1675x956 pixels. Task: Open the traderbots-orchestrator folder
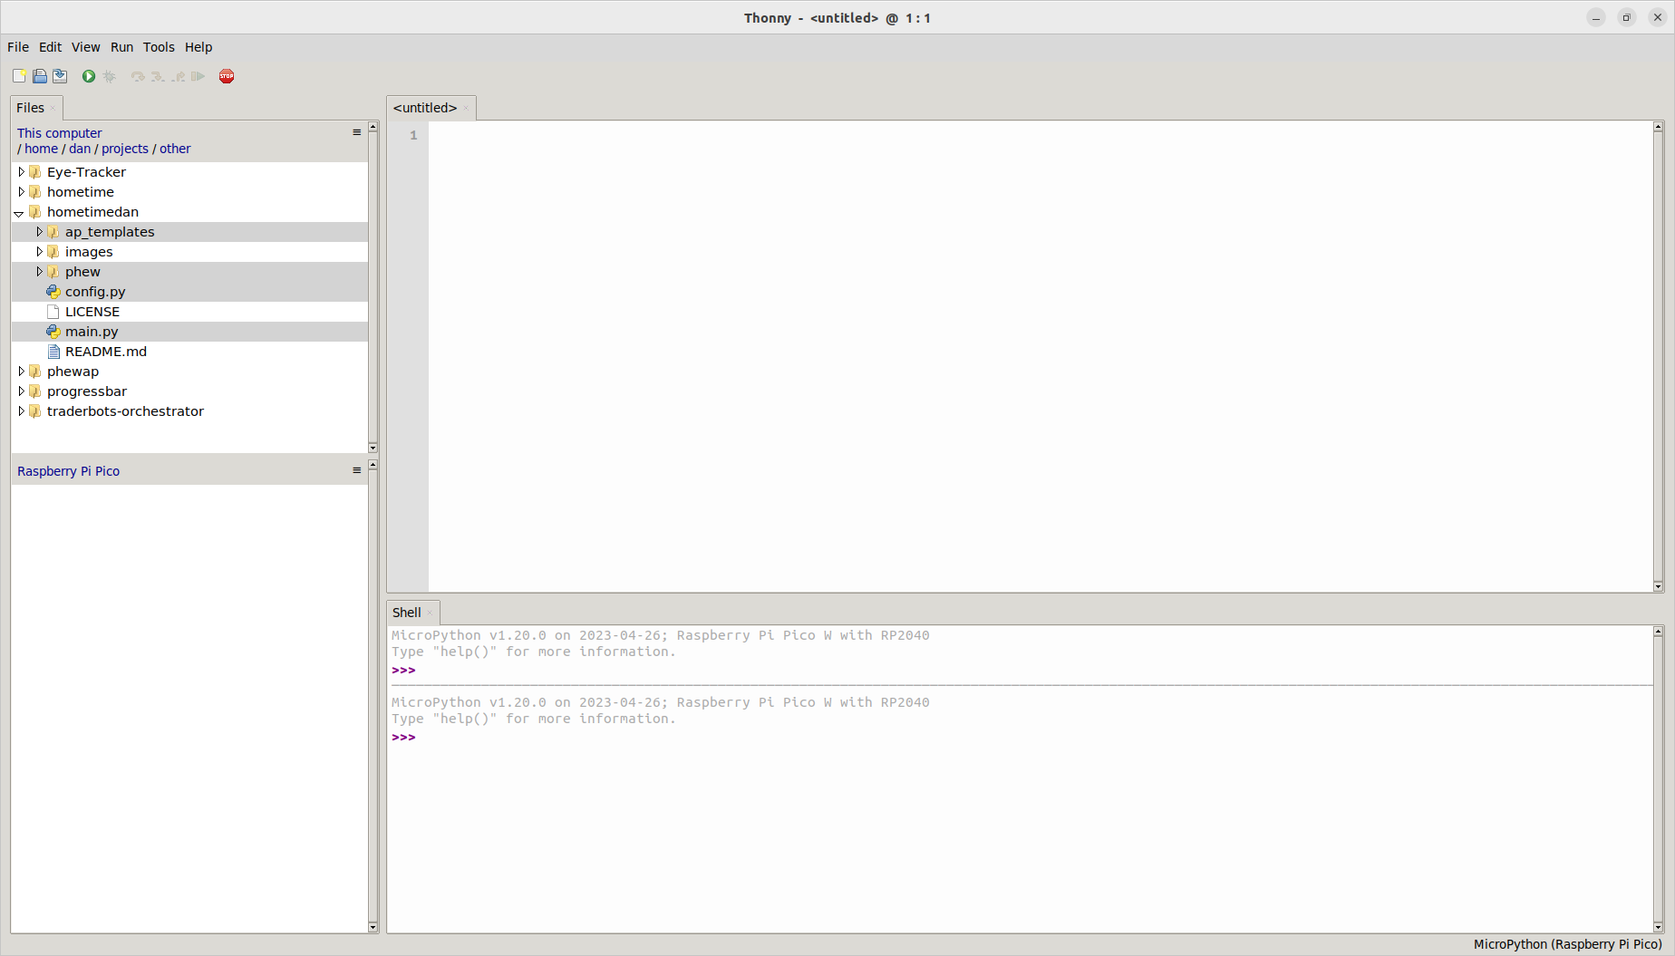pyautogui.click(x=125, y=410)
